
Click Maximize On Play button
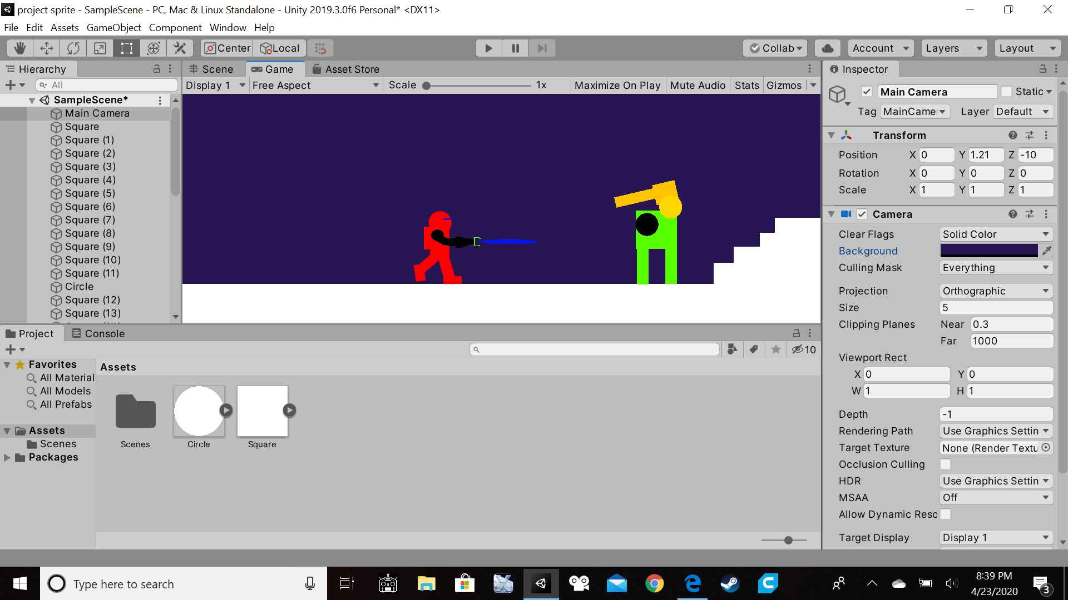(617, 86)
